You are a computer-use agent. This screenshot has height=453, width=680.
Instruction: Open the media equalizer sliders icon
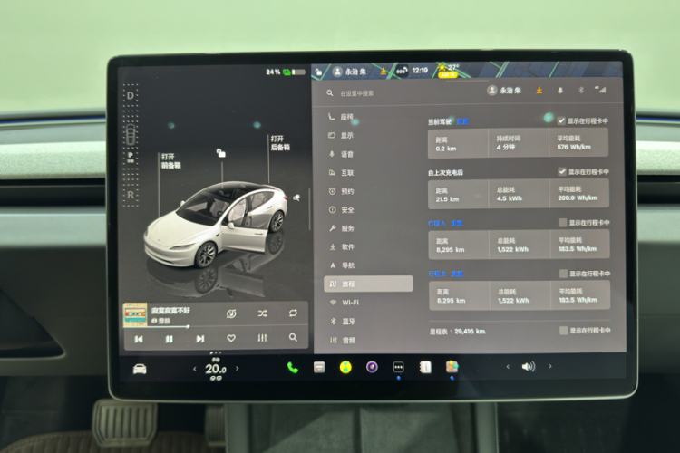[x=262, y=338]
